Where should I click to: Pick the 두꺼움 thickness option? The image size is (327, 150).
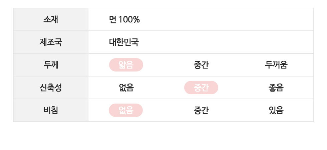276,65
